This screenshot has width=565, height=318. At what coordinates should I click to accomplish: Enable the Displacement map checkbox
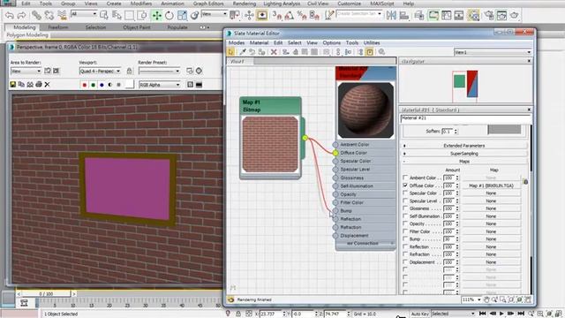click(405, 262)
